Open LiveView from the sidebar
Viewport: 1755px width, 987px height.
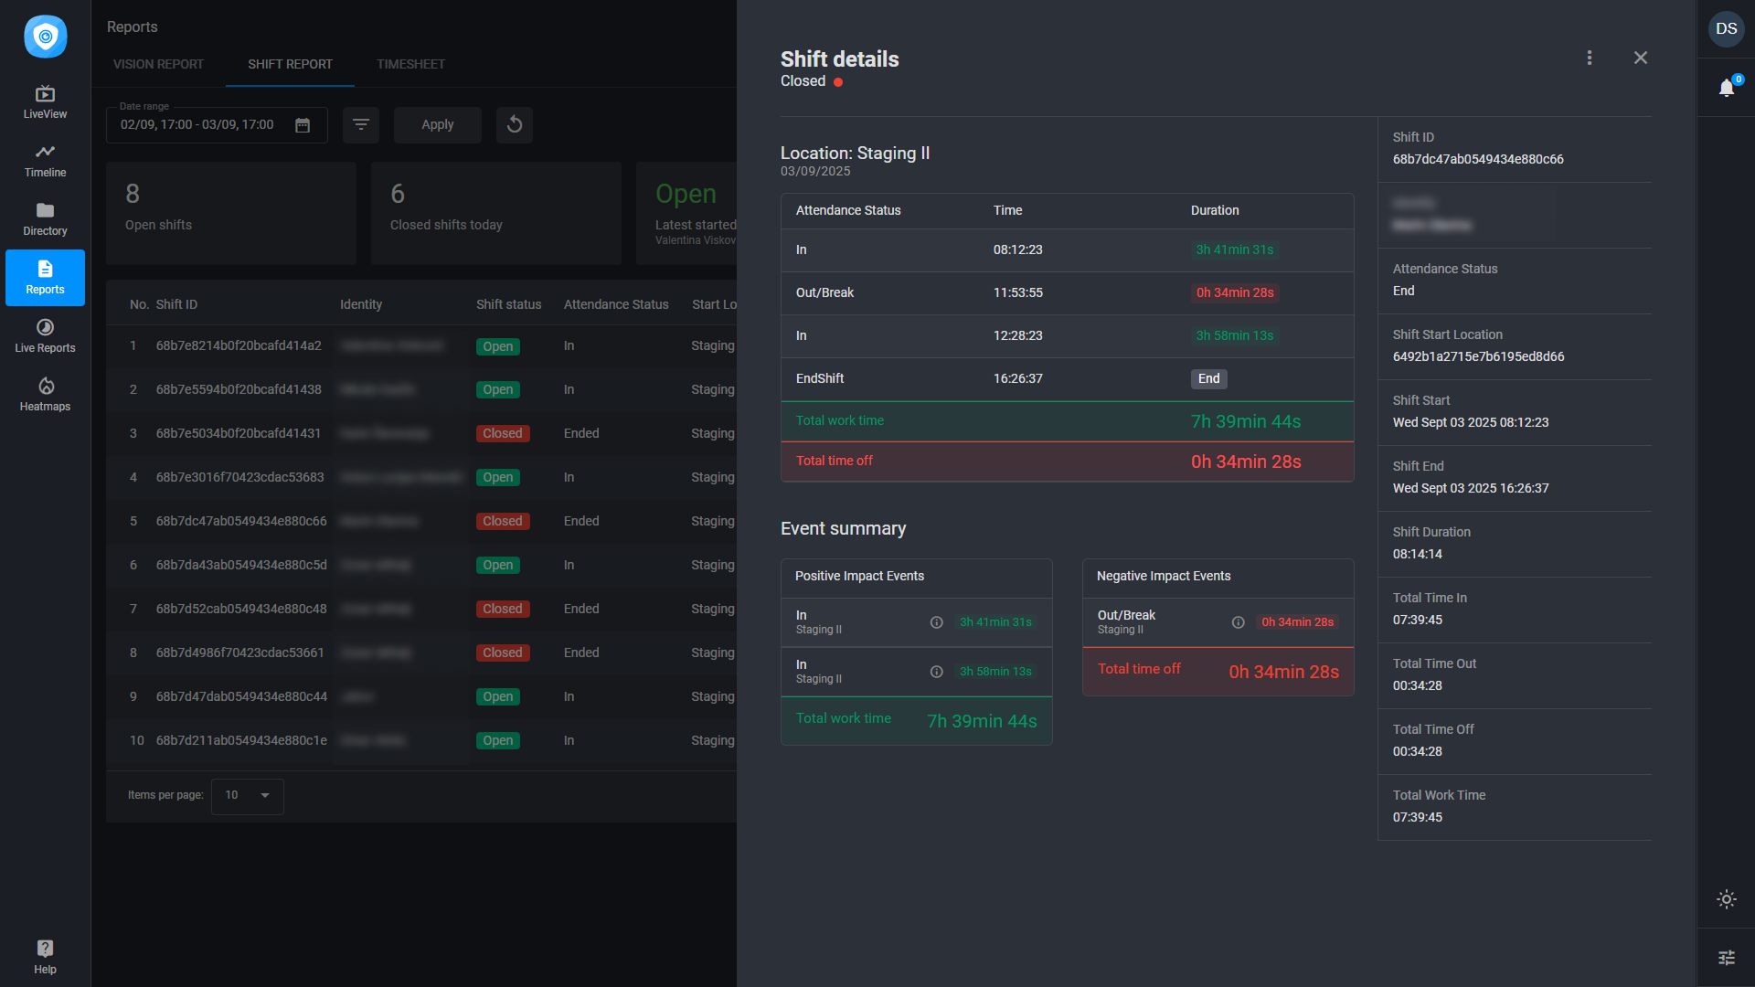tap(45, 101)
